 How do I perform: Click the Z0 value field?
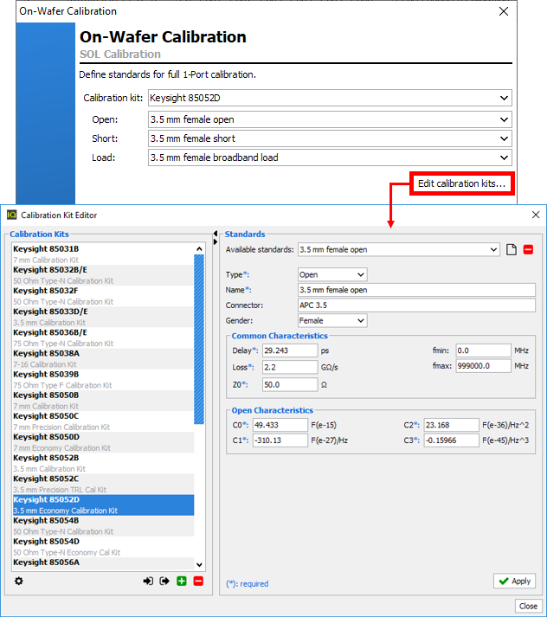tap(290, 384)
